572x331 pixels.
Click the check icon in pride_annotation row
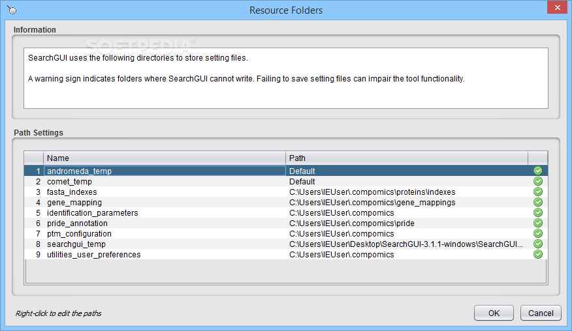tap(537, 223)
